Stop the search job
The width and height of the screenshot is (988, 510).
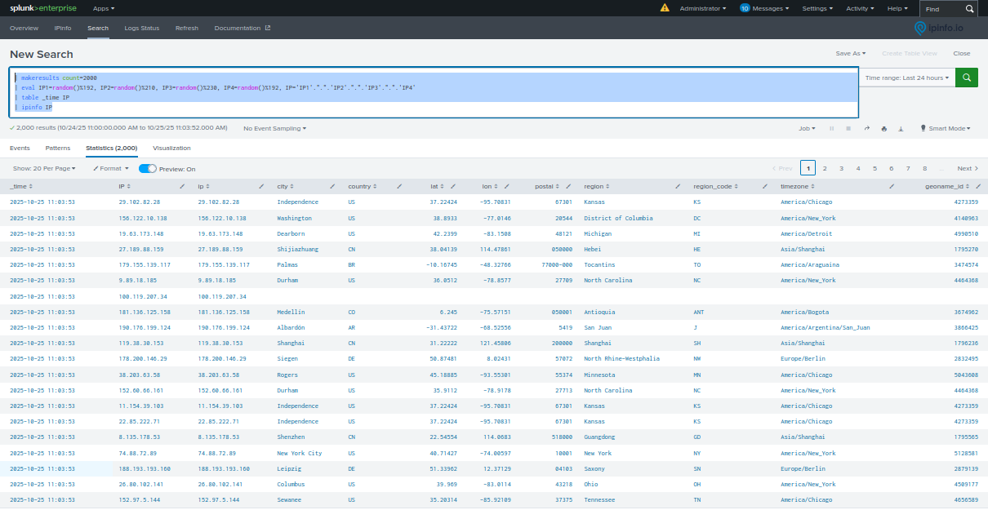[x=848, y=128]
